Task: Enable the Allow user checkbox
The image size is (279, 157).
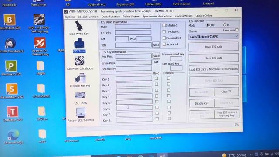Action: (237, 30)
